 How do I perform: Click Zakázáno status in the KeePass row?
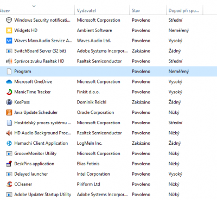141,102
